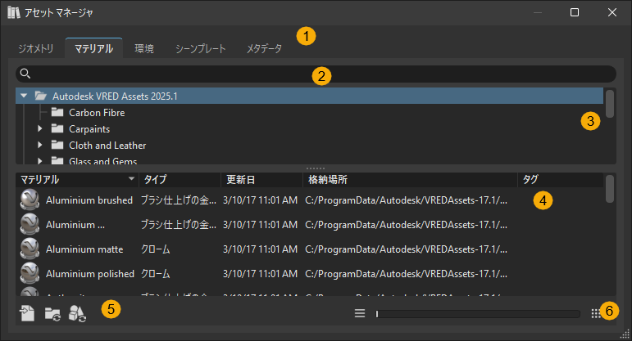
Task: Click the thumbnail size slider handle
Action: pos(377,314)
